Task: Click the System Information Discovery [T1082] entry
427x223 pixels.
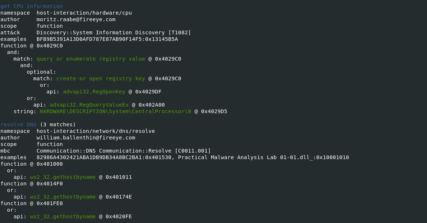Action: coord(114,32)
